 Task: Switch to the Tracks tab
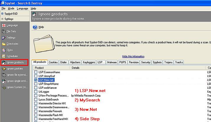pos(179,62)
